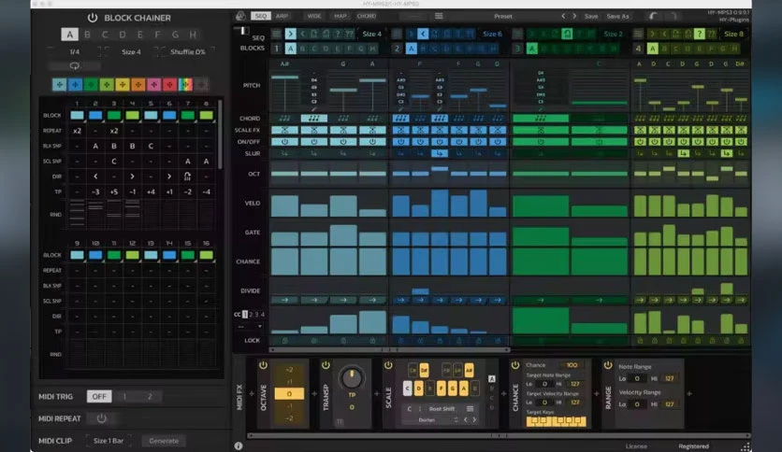Open the MIDI CLIP Size 1 Bar dropdown
Image resolution: width=782 pixels, height=452 pixels.
pos(109,441)
